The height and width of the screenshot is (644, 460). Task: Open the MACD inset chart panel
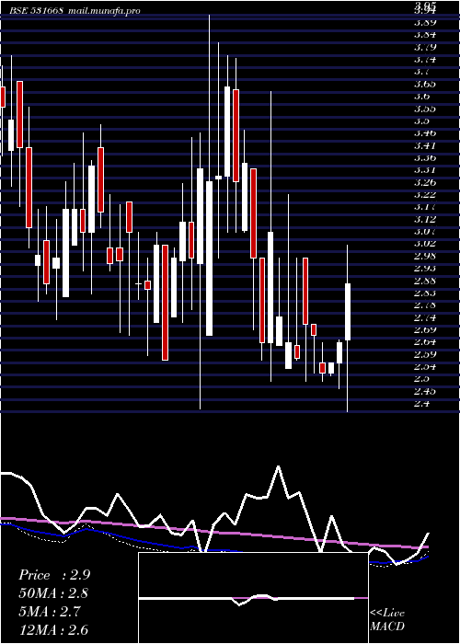(x=253, y=598)
